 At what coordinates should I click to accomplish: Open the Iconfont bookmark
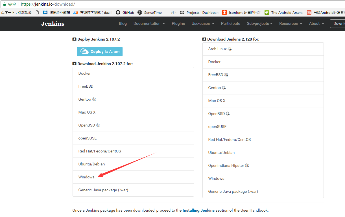241,12
